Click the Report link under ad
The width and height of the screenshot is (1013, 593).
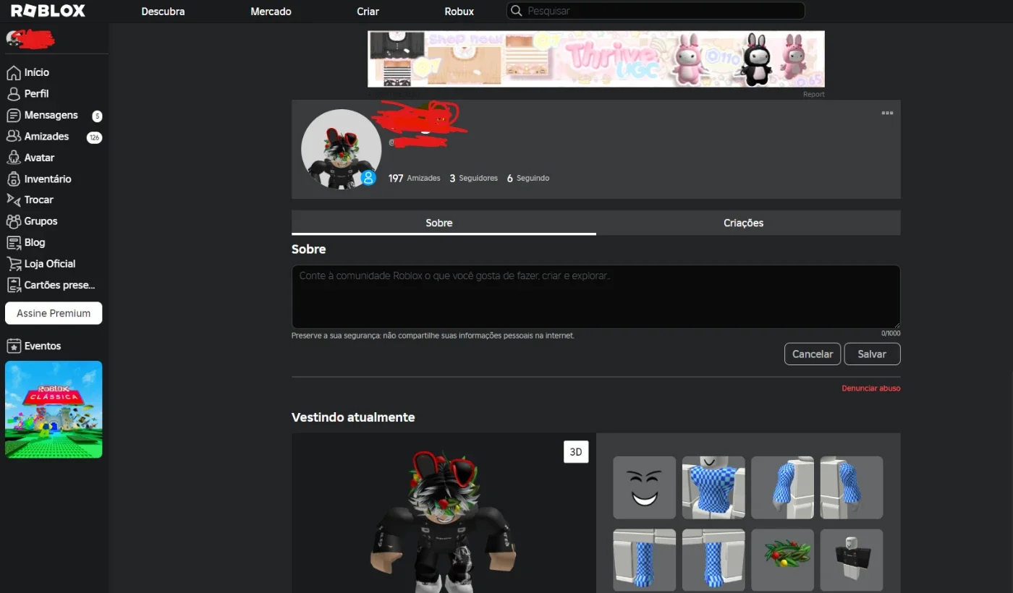tap(813, 94)
